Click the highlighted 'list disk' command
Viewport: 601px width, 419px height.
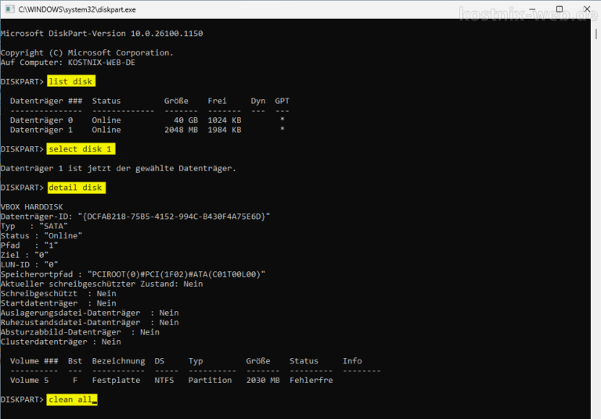(71, 81)
